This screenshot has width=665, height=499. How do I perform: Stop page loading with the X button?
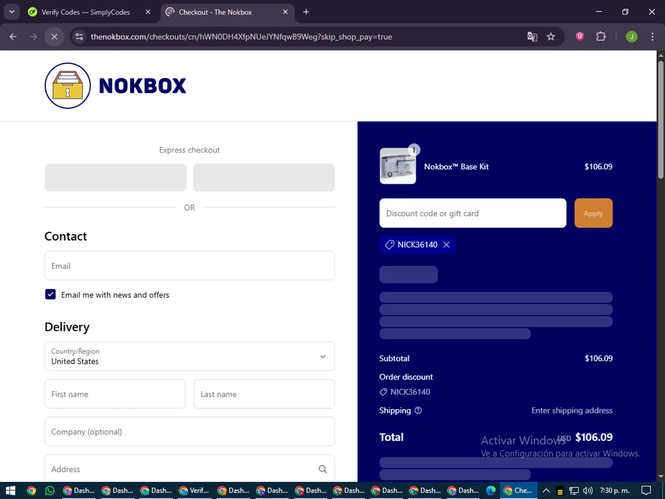(x=54, y=37)
